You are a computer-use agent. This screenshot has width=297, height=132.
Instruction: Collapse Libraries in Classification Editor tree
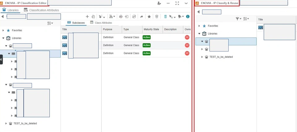(3, 38)
